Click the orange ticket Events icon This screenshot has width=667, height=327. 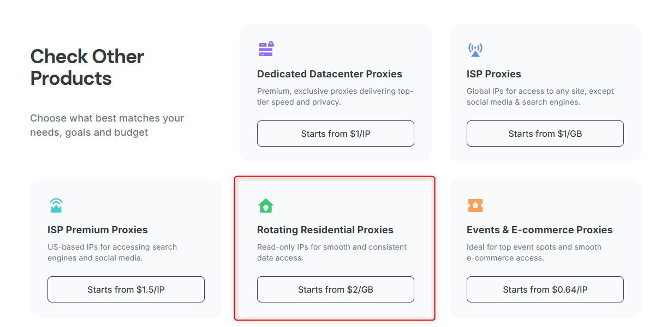point(475,205)
